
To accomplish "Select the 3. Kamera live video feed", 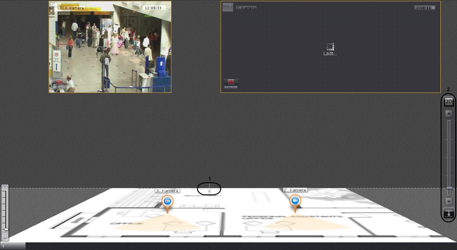I will (110, 47).
